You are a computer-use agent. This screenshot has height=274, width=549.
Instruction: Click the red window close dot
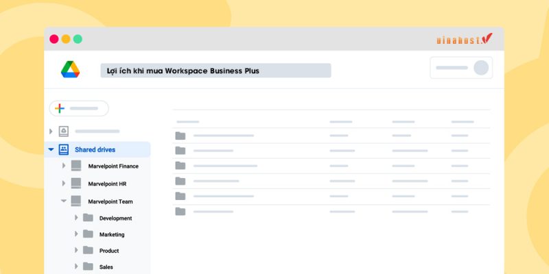tap(54, 39)
